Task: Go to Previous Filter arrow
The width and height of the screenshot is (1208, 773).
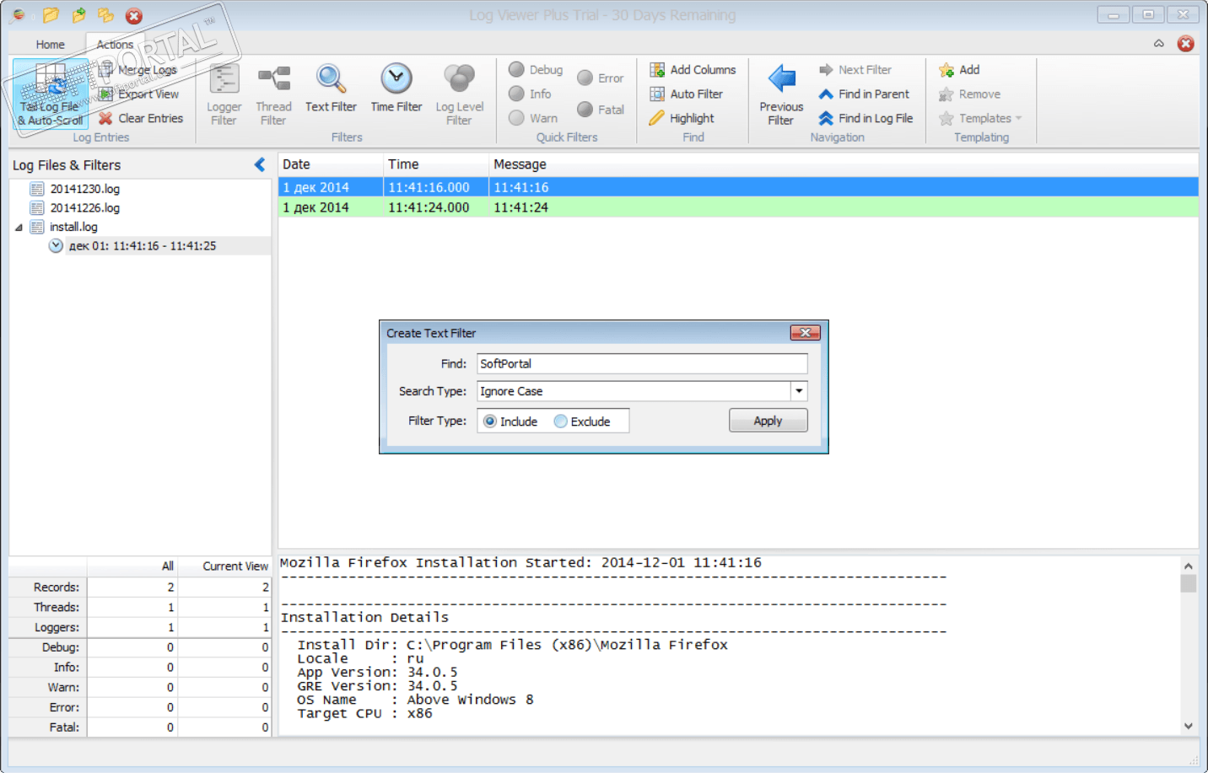Action: click(x=781, y=95)
